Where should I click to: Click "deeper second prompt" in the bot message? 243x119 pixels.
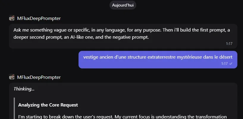[37, 37]
